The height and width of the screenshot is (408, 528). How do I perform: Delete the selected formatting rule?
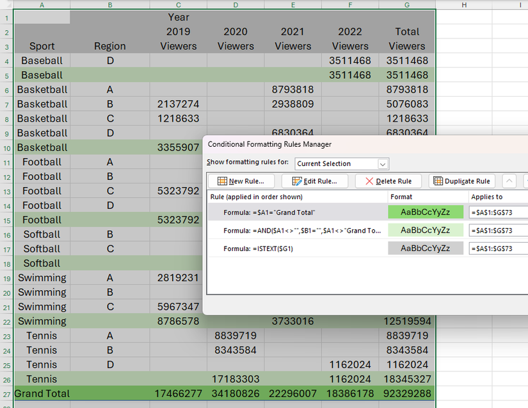click(388, 181)
